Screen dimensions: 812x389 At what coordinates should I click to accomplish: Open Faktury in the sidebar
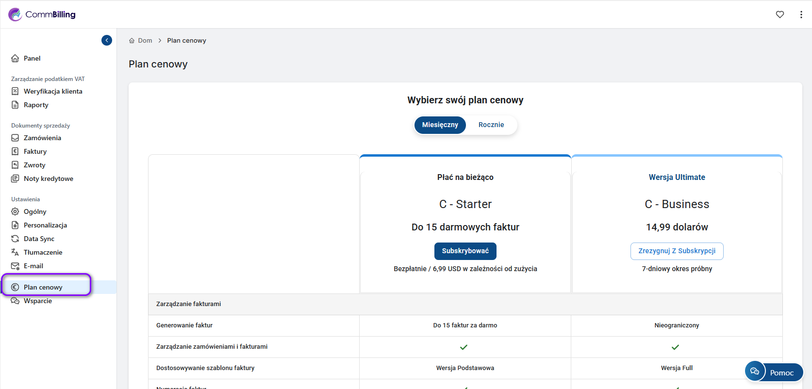(35, 151)
